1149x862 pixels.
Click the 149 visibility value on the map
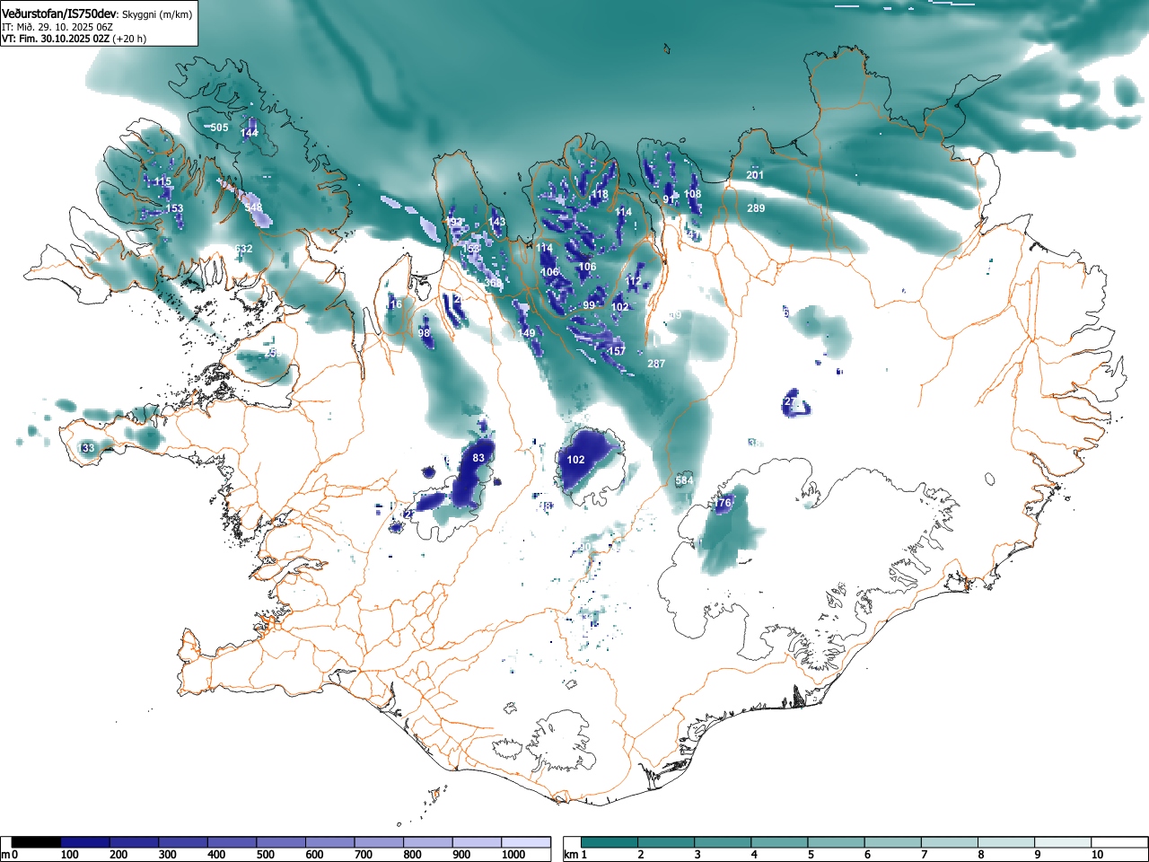[527, 333]
